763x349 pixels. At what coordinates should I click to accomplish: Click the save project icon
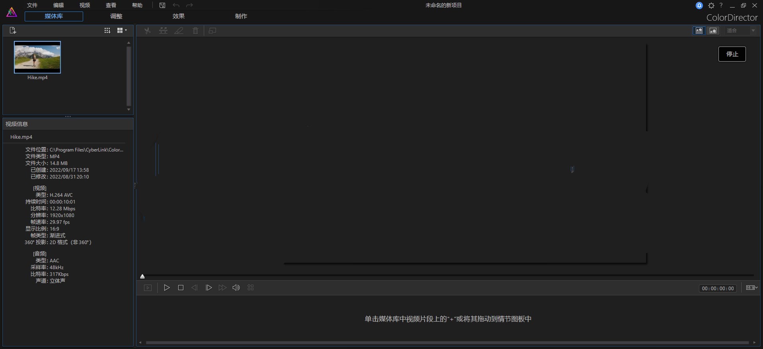(x=162, y=5)
